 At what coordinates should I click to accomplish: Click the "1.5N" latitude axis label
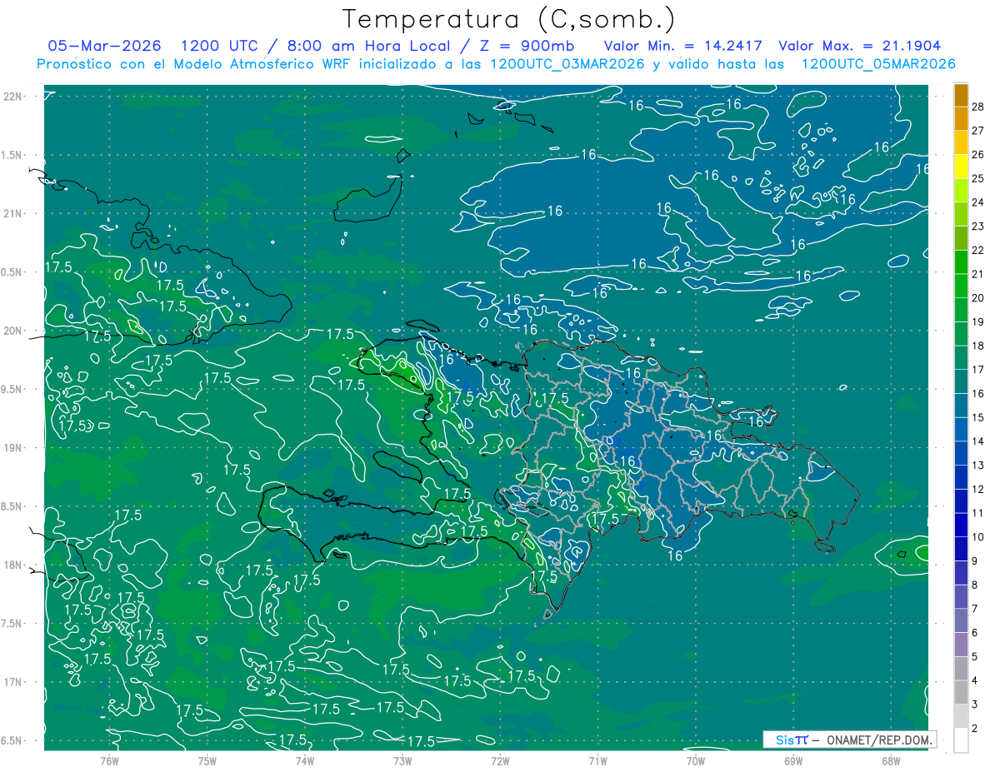point(12,155)
